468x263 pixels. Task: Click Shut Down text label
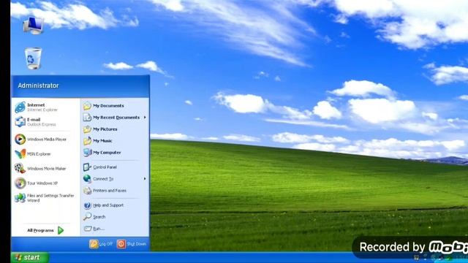(x=137, y=244)
